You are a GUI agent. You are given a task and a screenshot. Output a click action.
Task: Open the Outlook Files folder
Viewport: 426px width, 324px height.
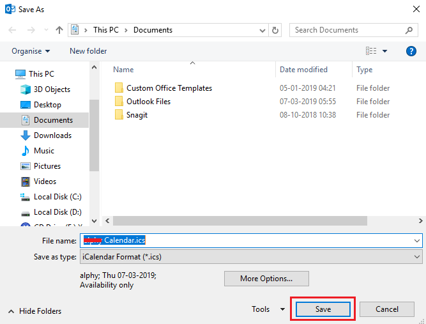(148, 102)
